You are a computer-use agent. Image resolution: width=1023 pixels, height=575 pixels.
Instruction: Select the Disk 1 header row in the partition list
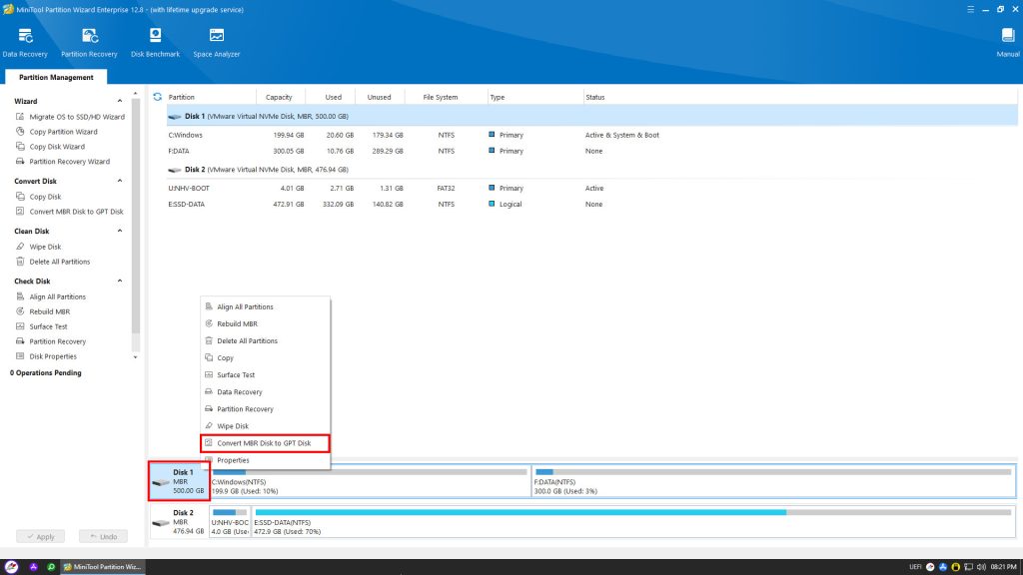(591, 117)
